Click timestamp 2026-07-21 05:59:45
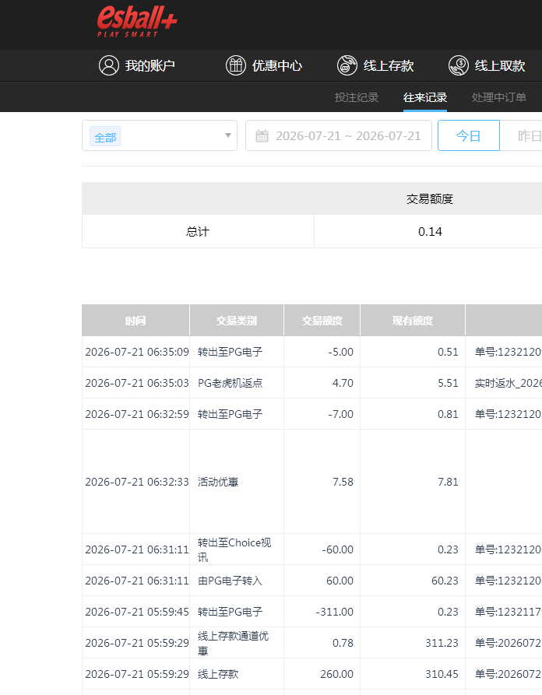542x695 pixels. [x=136, y=612]
